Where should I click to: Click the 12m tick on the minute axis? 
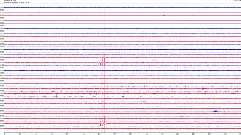99,134
